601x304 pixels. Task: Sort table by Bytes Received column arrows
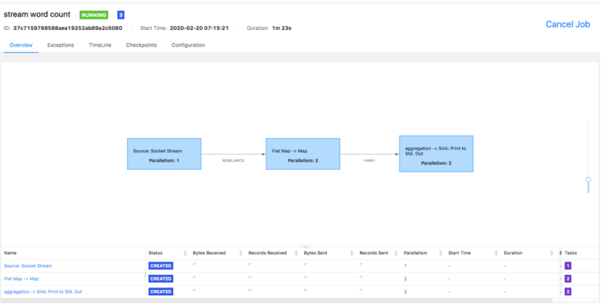[240, 253]
